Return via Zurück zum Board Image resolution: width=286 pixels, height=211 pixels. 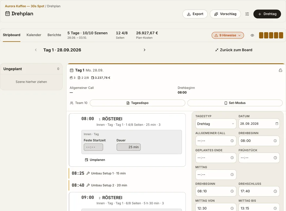[234, 50]
